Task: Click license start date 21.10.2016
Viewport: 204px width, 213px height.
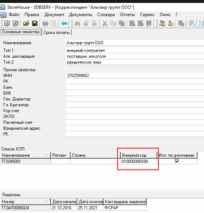Action: [64, 208]
